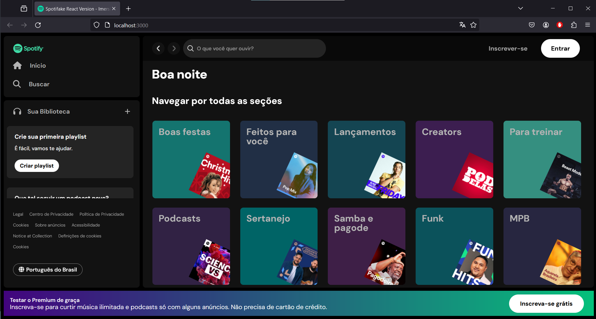Click Inscreva-se grátis button

546,303
